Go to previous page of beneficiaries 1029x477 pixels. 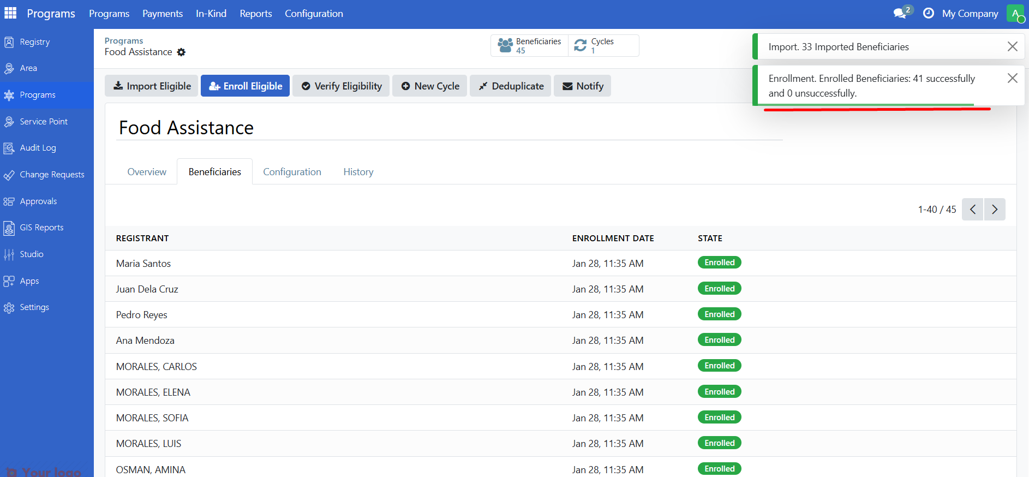pyautogui.click(x=972, y=210)
